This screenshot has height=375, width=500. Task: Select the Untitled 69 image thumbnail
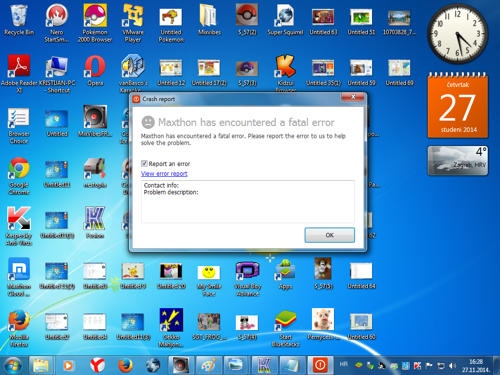click(399, 72)
